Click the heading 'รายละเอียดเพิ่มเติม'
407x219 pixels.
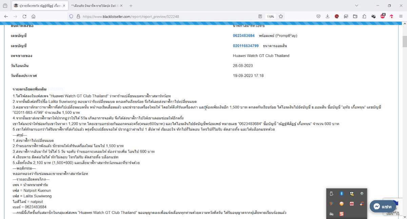pyautogui.click(x=29, y=89)
